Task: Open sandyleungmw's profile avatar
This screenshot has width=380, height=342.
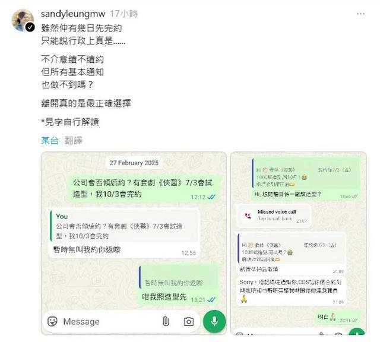Action: [23, 20]
